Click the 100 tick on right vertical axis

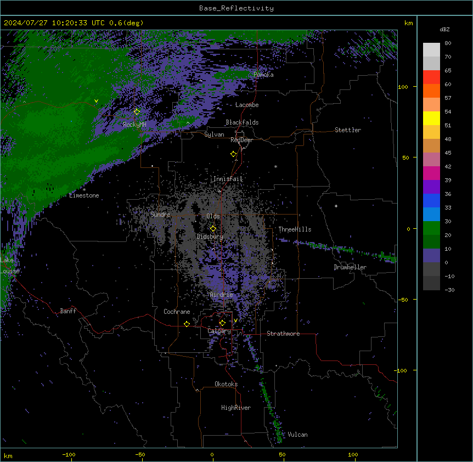coord(403,87)
